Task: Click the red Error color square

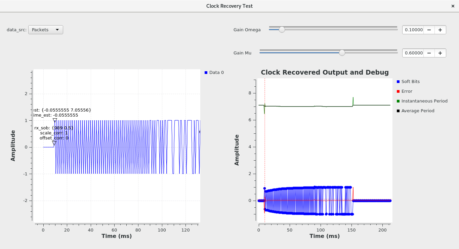Action: (399, 91)
